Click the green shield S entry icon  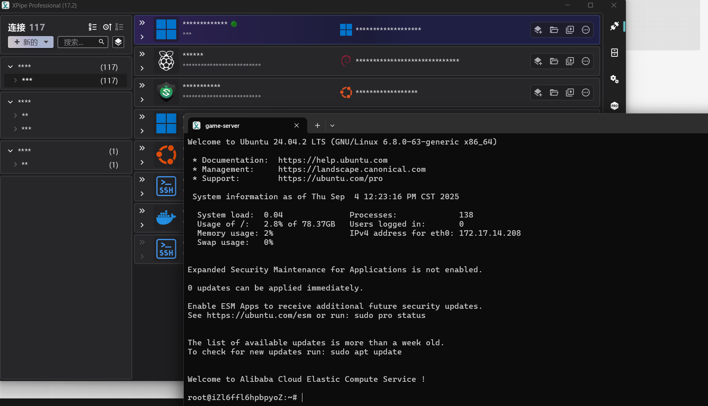click(x=166, y=92)
